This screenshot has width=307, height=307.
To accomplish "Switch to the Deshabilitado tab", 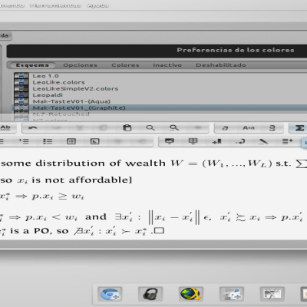I will click(221, 65).
